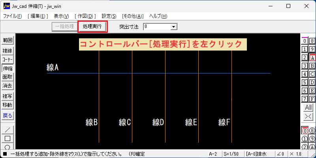
Task: Click the 複写 copy tool
Action: pos(8,96)
